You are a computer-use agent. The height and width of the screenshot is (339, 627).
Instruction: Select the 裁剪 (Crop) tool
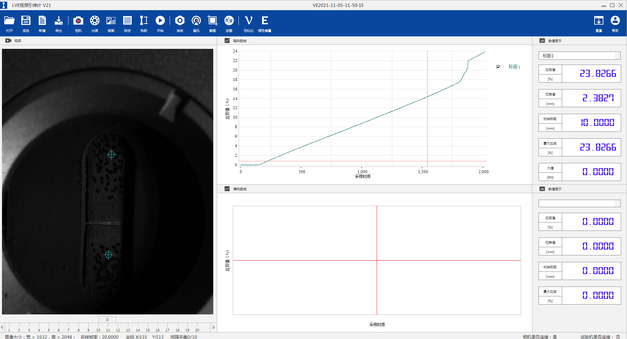tap(111, 21)
